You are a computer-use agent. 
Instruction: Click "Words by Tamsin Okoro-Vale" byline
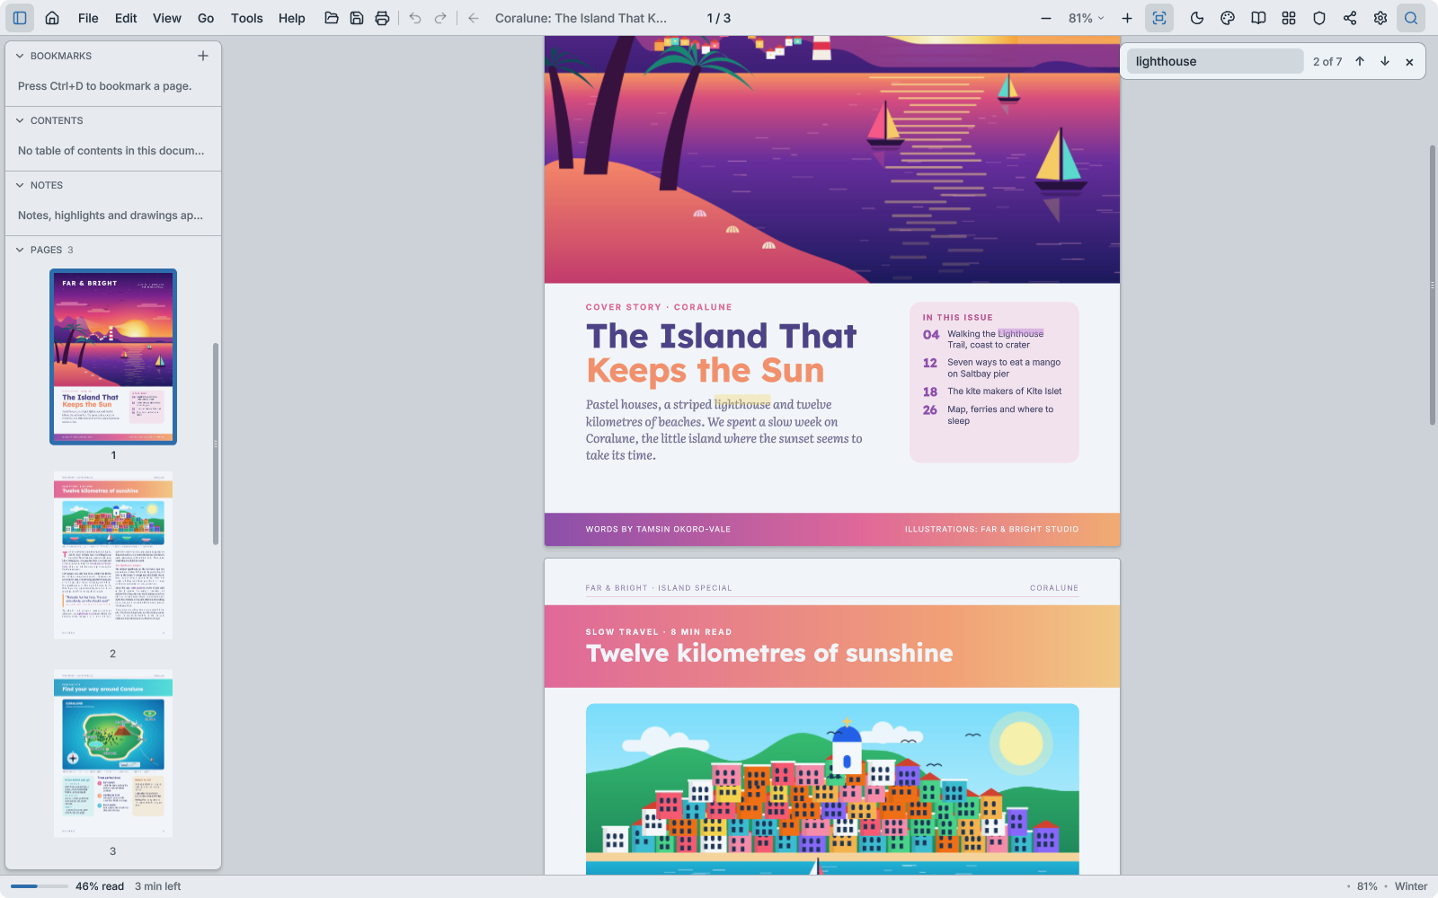658,529
